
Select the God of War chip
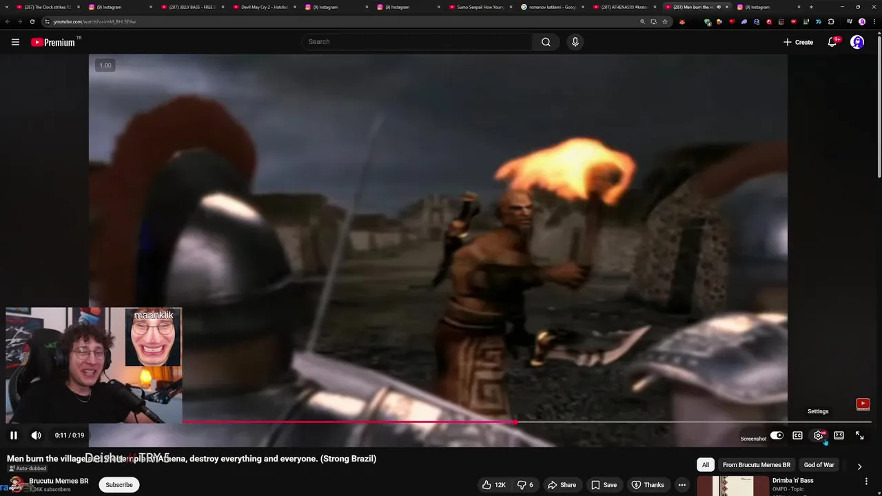pos(819,465)
